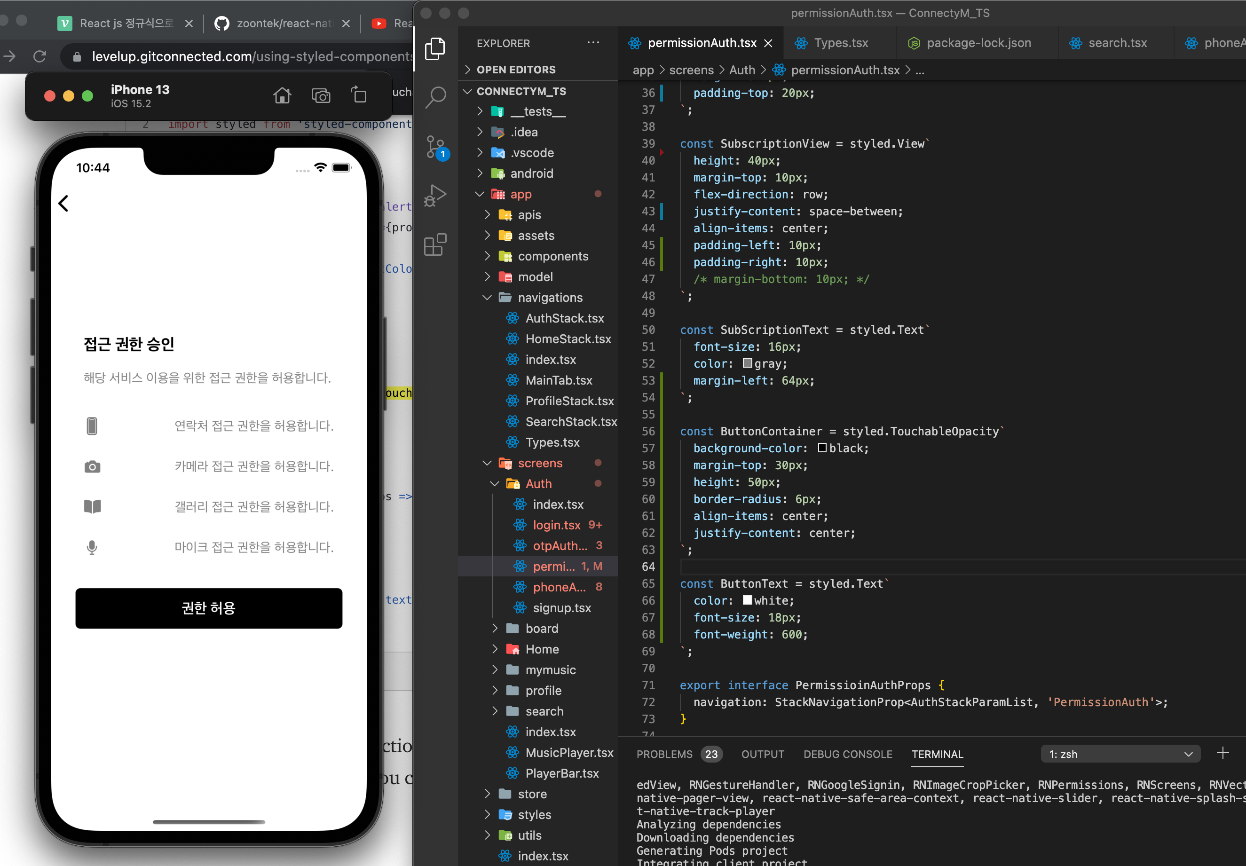1246x866 pixels.
Task: Switch to the PROBLEMS panel tab
Action: [x=664, y=754]
